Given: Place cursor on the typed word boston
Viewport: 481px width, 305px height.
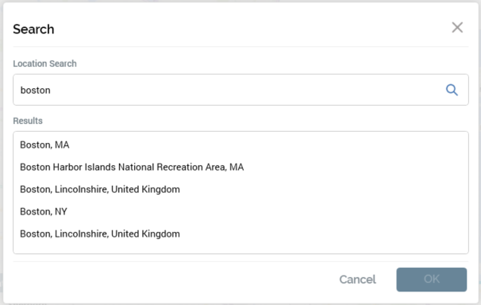Looking at the screenshot, I should tap(35, 91).
